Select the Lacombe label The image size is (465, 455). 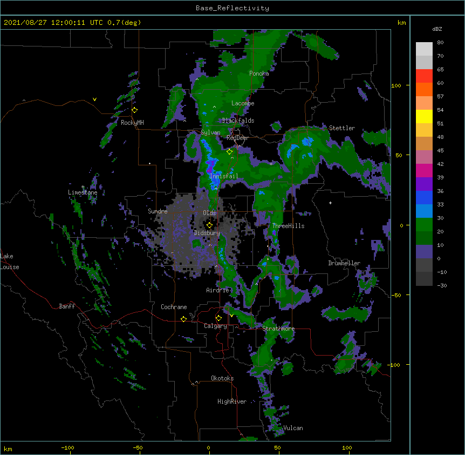(x=243, y=103)
